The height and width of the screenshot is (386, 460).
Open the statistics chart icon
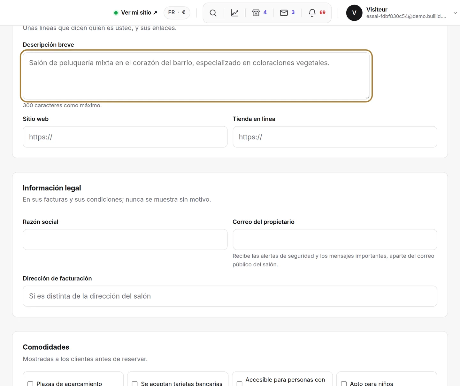(234, 13)
